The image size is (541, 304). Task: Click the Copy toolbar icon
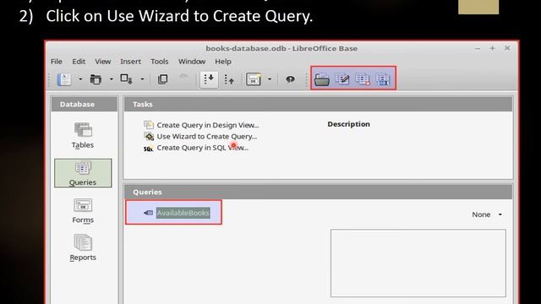point(162,79)
